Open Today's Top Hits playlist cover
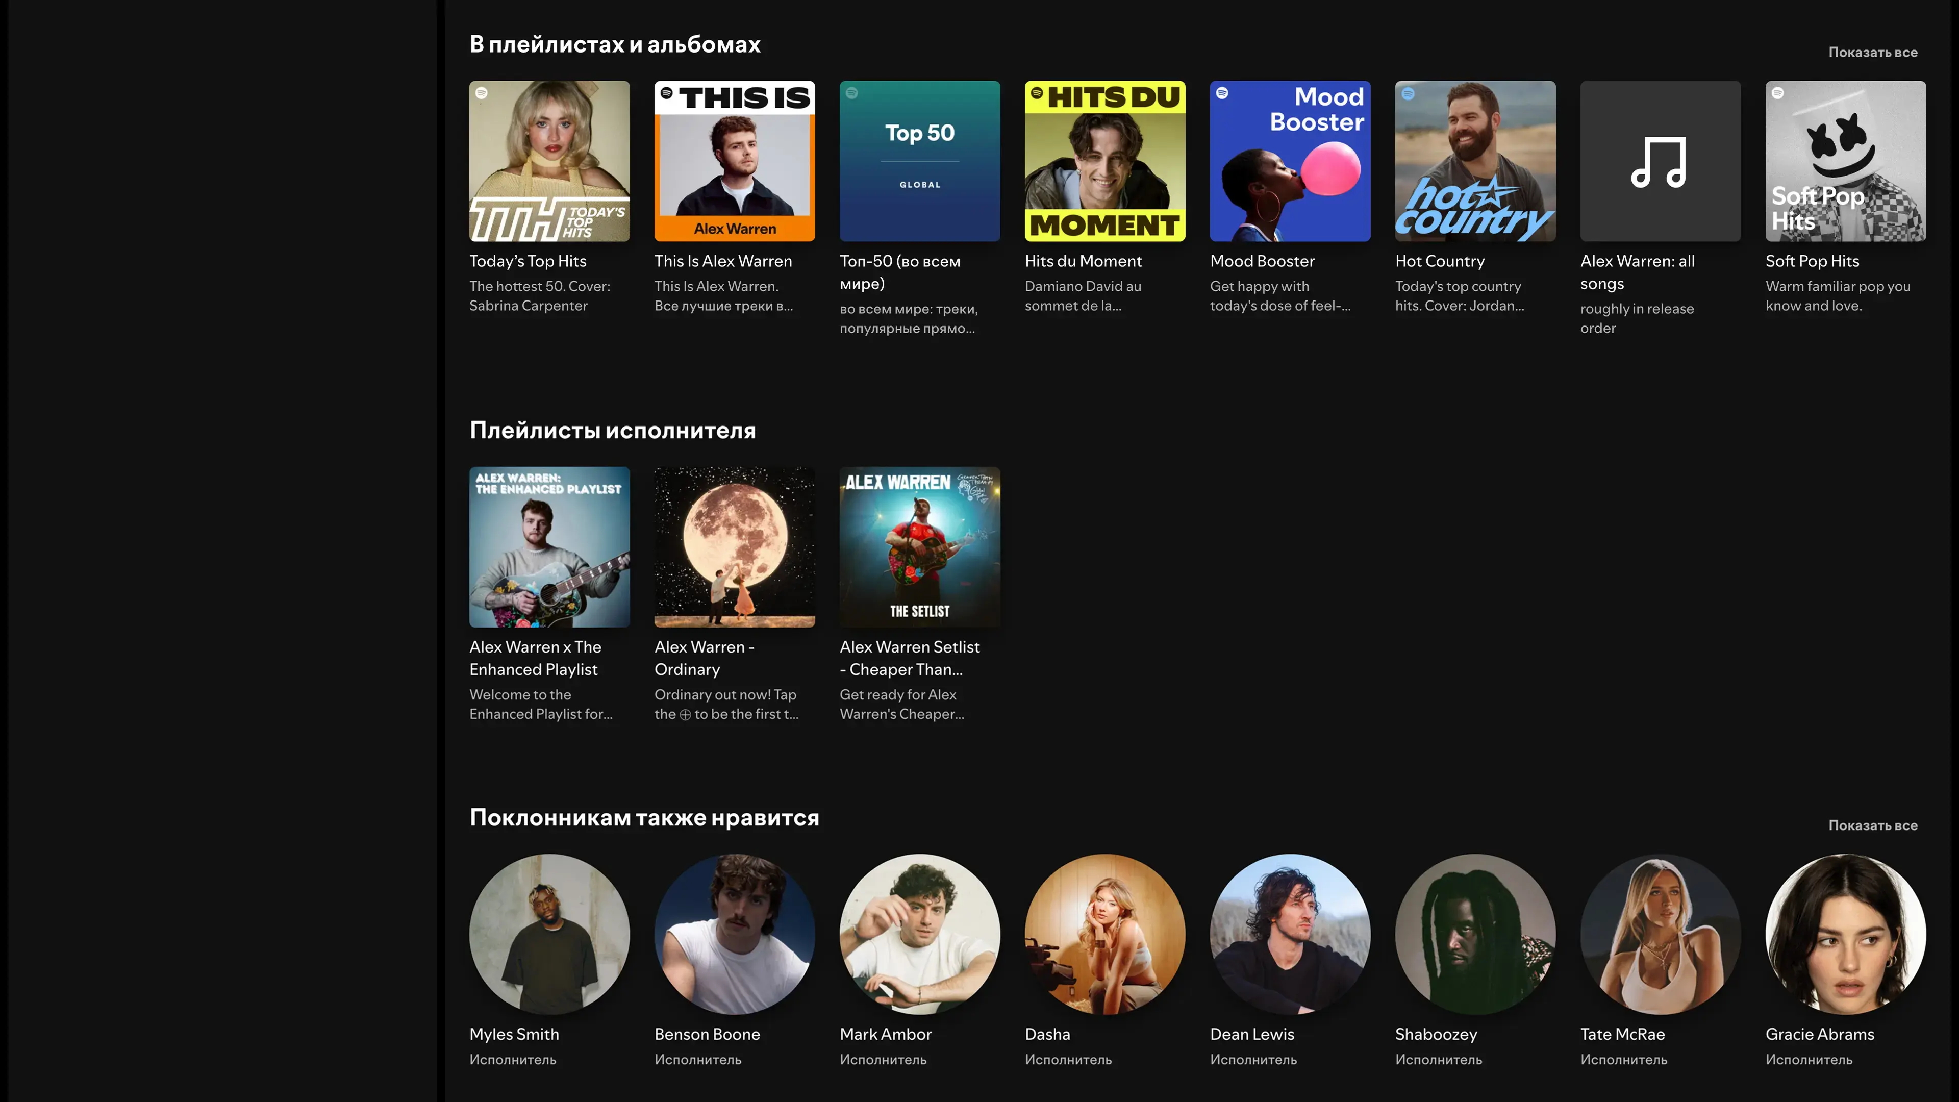1959x1102 pixels. (549, 161)
